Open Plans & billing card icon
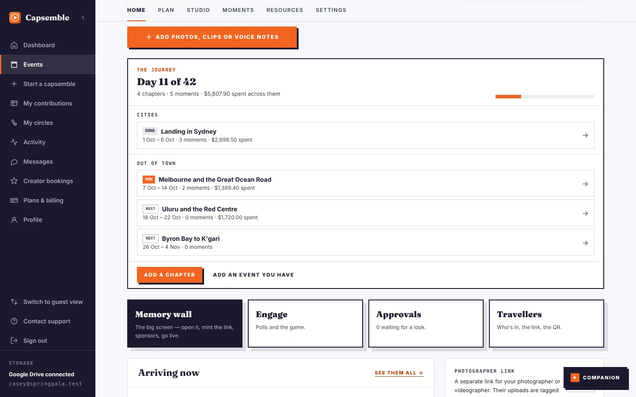 click(x=14, y=200)
